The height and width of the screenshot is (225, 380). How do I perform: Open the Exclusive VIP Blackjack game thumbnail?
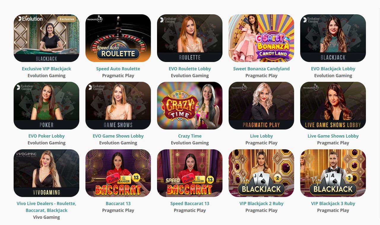pyautogui.click(x=46, y=38)
